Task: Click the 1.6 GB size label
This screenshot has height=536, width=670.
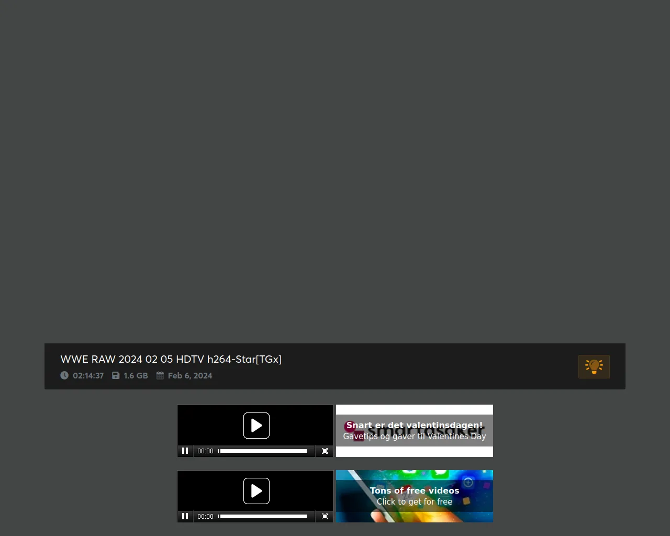Action: click(135, 375)
